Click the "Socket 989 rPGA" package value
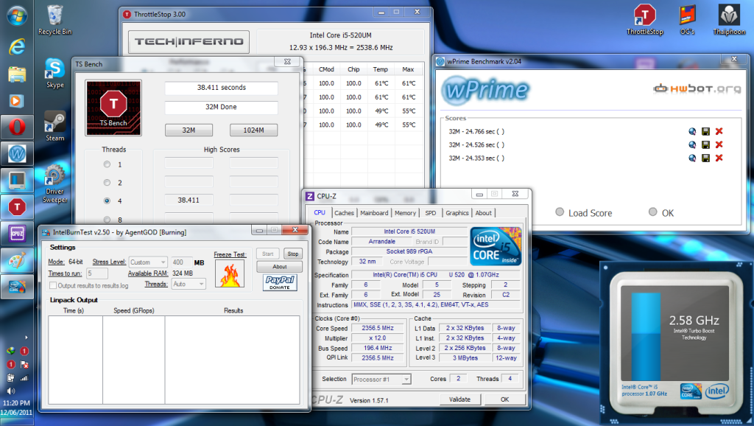 tap(409, 251)
